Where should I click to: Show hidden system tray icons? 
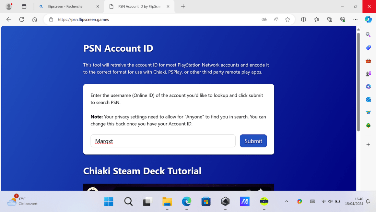(x=287, y=201)
